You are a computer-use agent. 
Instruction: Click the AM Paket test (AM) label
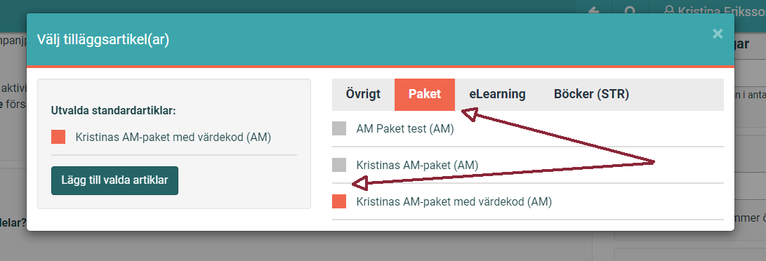click(405, 129)
